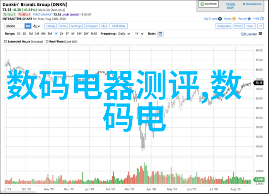Click the Help question mark icon
The width and height of the screenshot is (269, 194).
click(262, 19)
